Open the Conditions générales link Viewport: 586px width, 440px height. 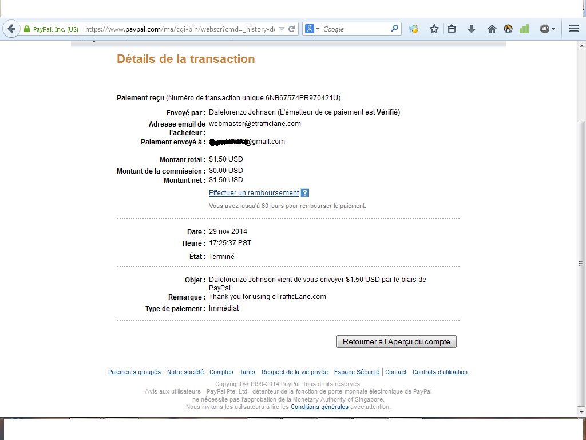tap(319, 407)
